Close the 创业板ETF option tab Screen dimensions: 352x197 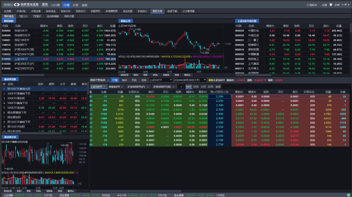coord(122,87)
